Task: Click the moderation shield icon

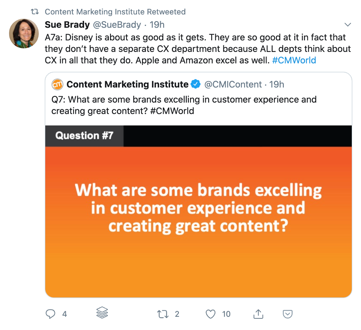Action: tap(288, 314)
